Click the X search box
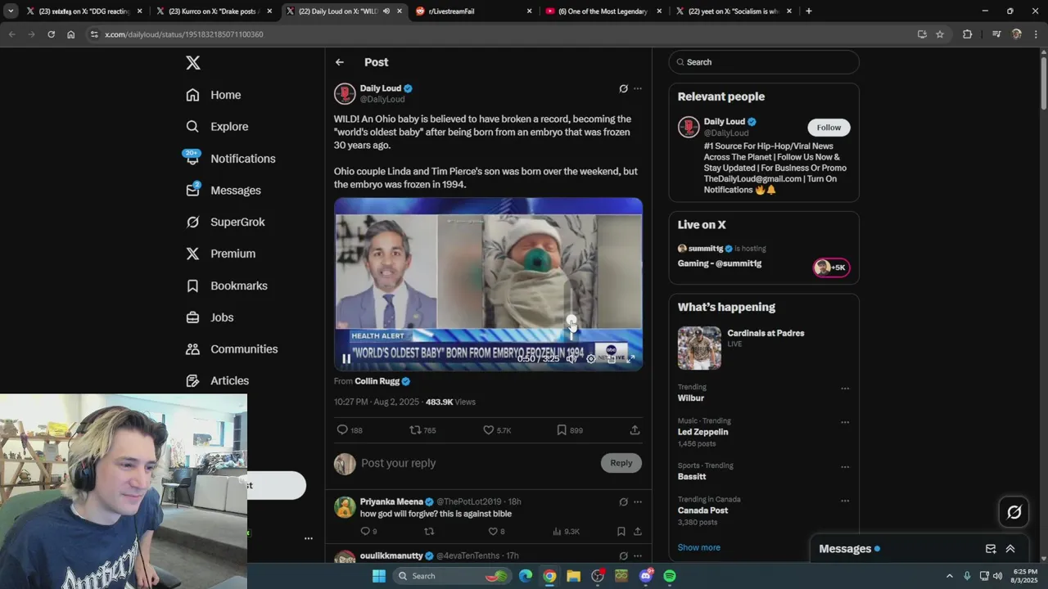Image resolution: width=1048 pixels, height=589 pixels. [764, 62]
